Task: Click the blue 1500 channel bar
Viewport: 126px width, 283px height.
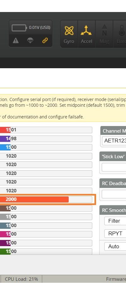Action: (46, 147)
